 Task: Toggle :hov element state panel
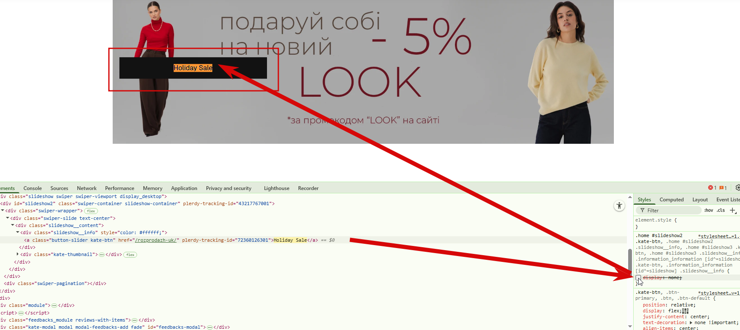(x=709, y=210)
